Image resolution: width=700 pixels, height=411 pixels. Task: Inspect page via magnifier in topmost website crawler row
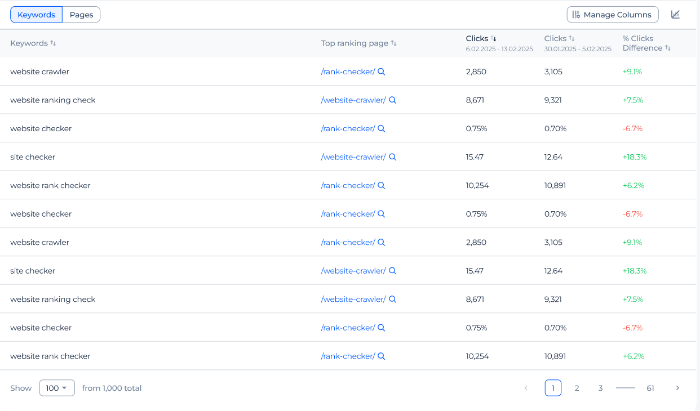click(382, 72)
